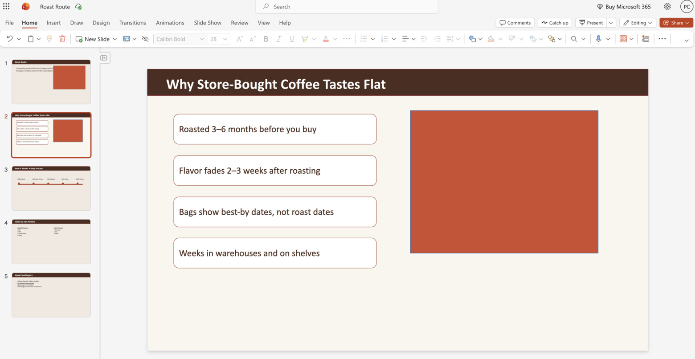Click the three-dot font options overflow

point(347,39)
